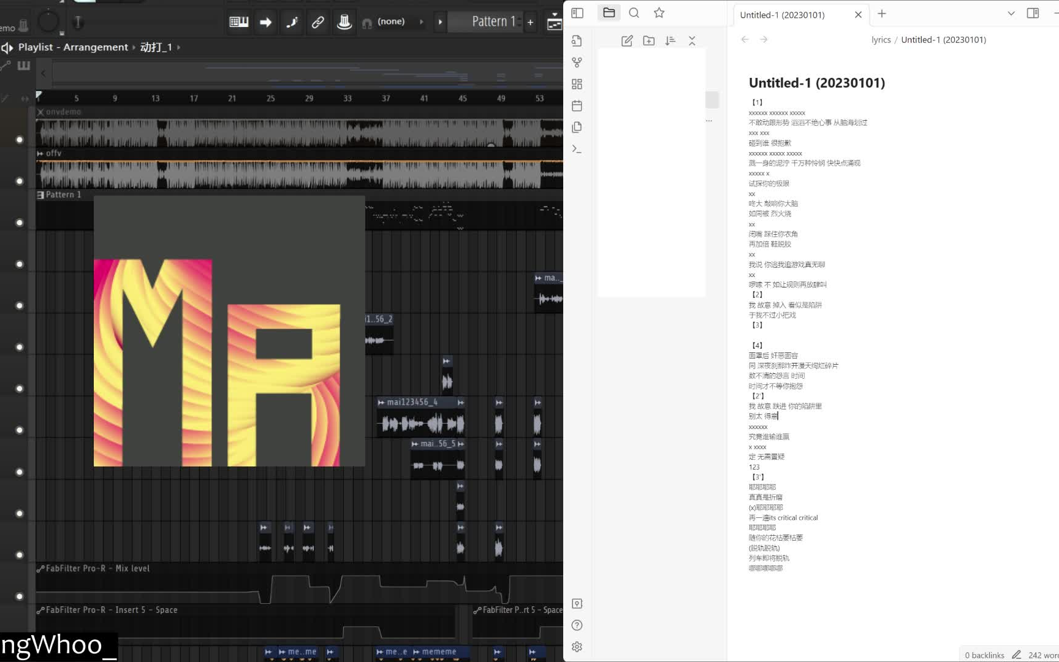Jump to bar 25 on timeline ruler
Screen dimensions: 1059x662
[270, 98]
